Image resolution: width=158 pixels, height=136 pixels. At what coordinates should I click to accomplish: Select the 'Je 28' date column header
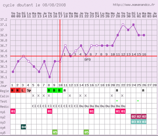118,15
